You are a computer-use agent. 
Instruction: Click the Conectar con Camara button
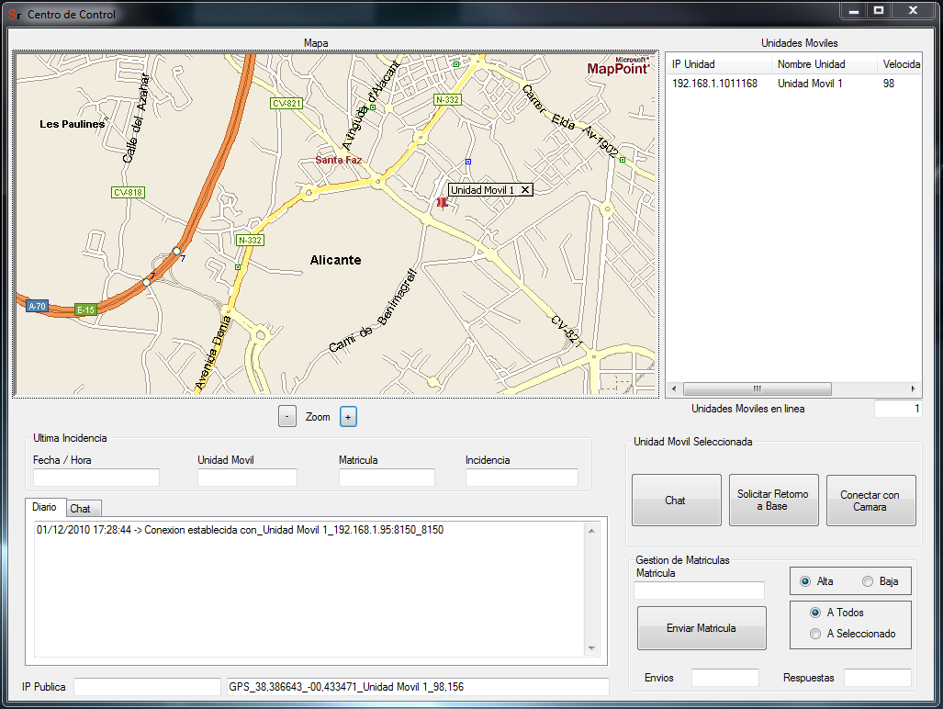coord(870,501)
